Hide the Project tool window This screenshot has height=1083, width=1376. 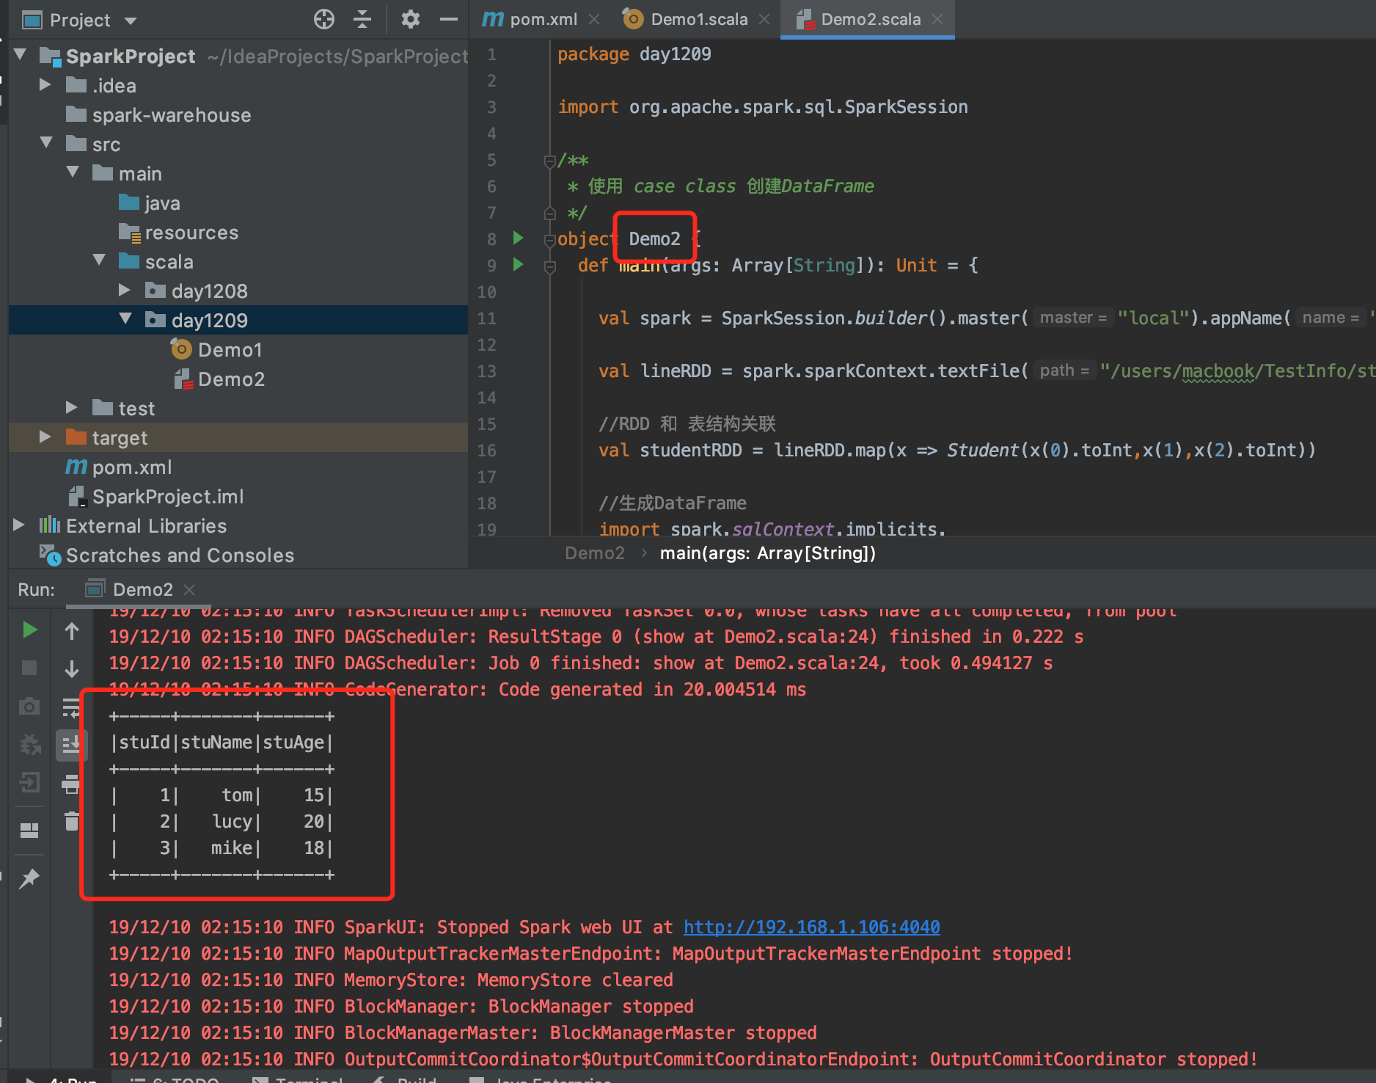click(x=449, y=19)
